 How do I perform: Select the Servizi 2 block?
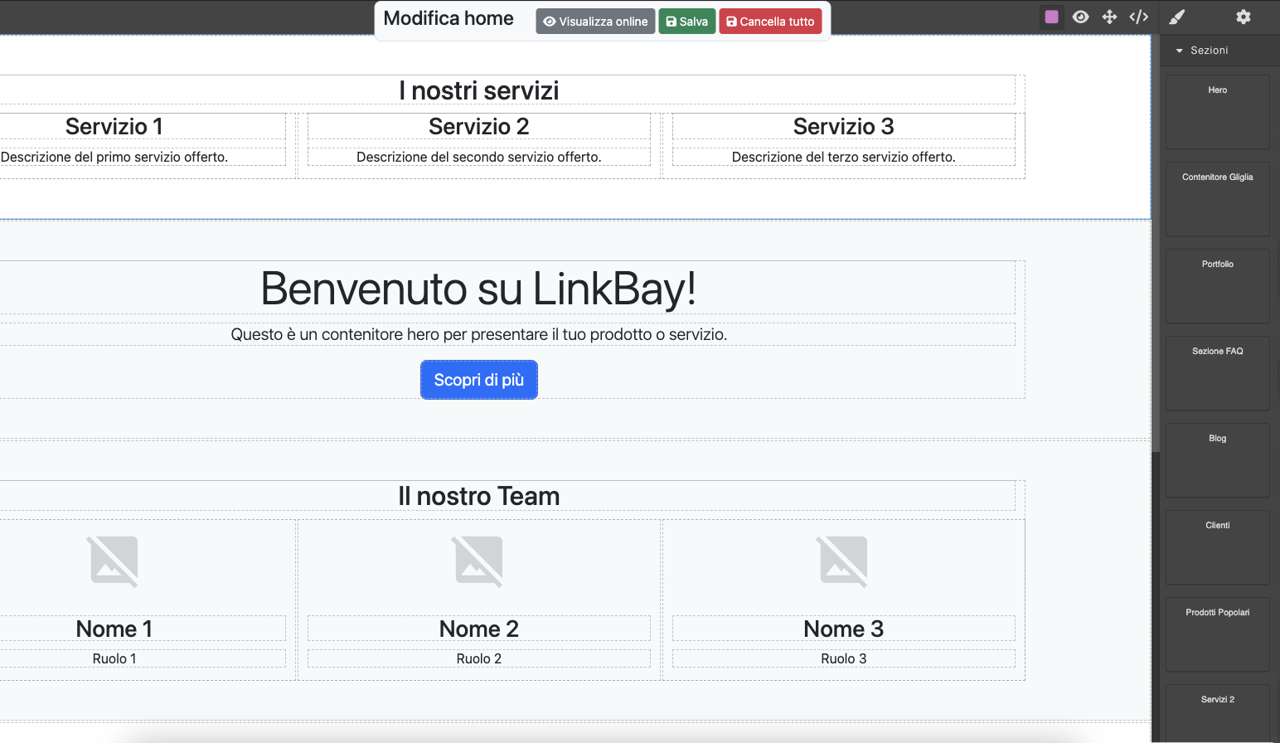point(1217,713)
